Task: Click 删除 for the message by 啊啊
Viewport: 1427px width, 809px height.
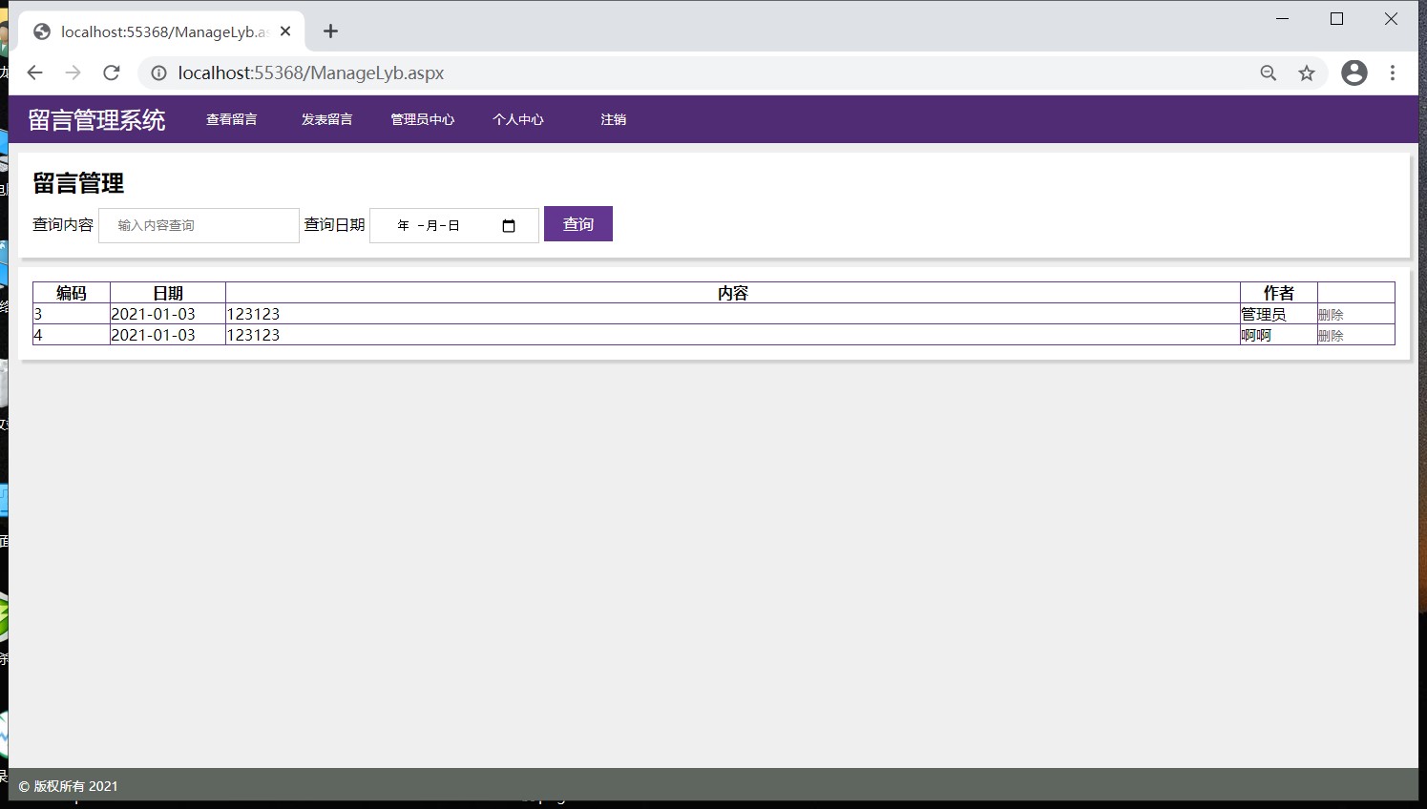Action: pos(1331,336)
